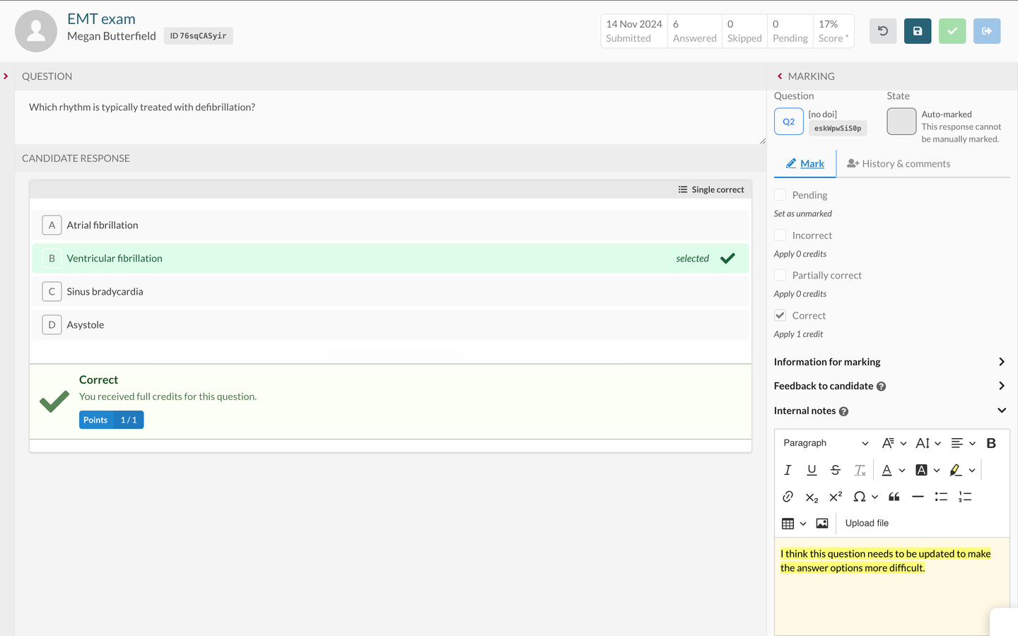Click the Q2 question button
1018x636 pixels.
(788, 122)
